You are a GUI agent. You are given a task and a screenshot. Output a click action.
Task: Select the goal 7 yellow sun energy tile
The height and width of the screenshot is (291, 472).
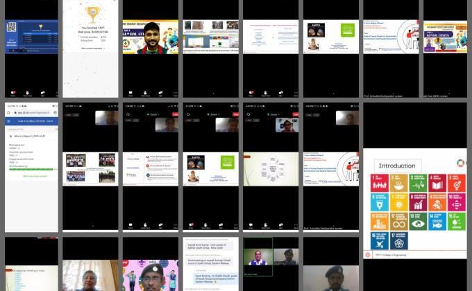pos(399,202)
